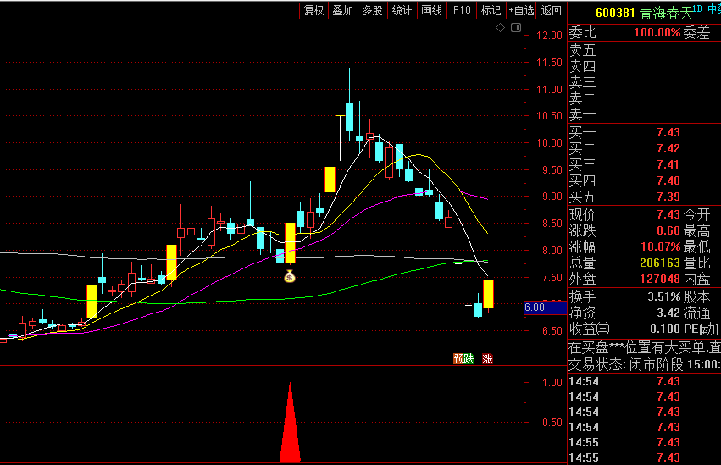Click the 委差 label
The image size is (721, 465).
(696, 33)
